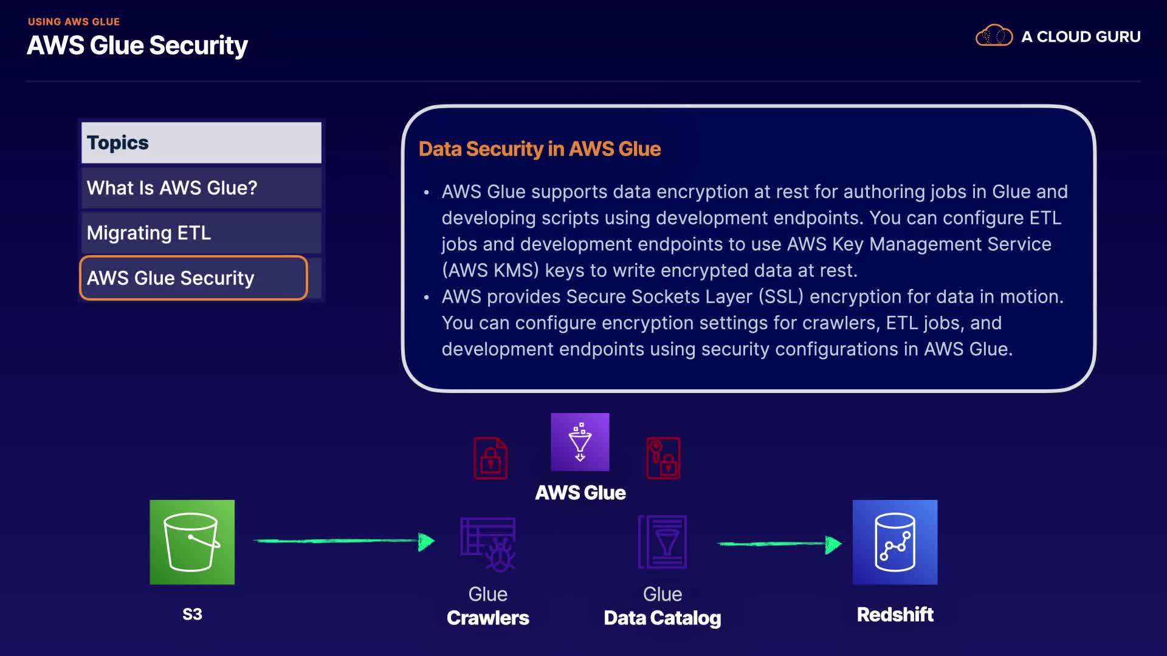1167x656 pixels.
Task: Click the Redshift label text
Action: 895,615
